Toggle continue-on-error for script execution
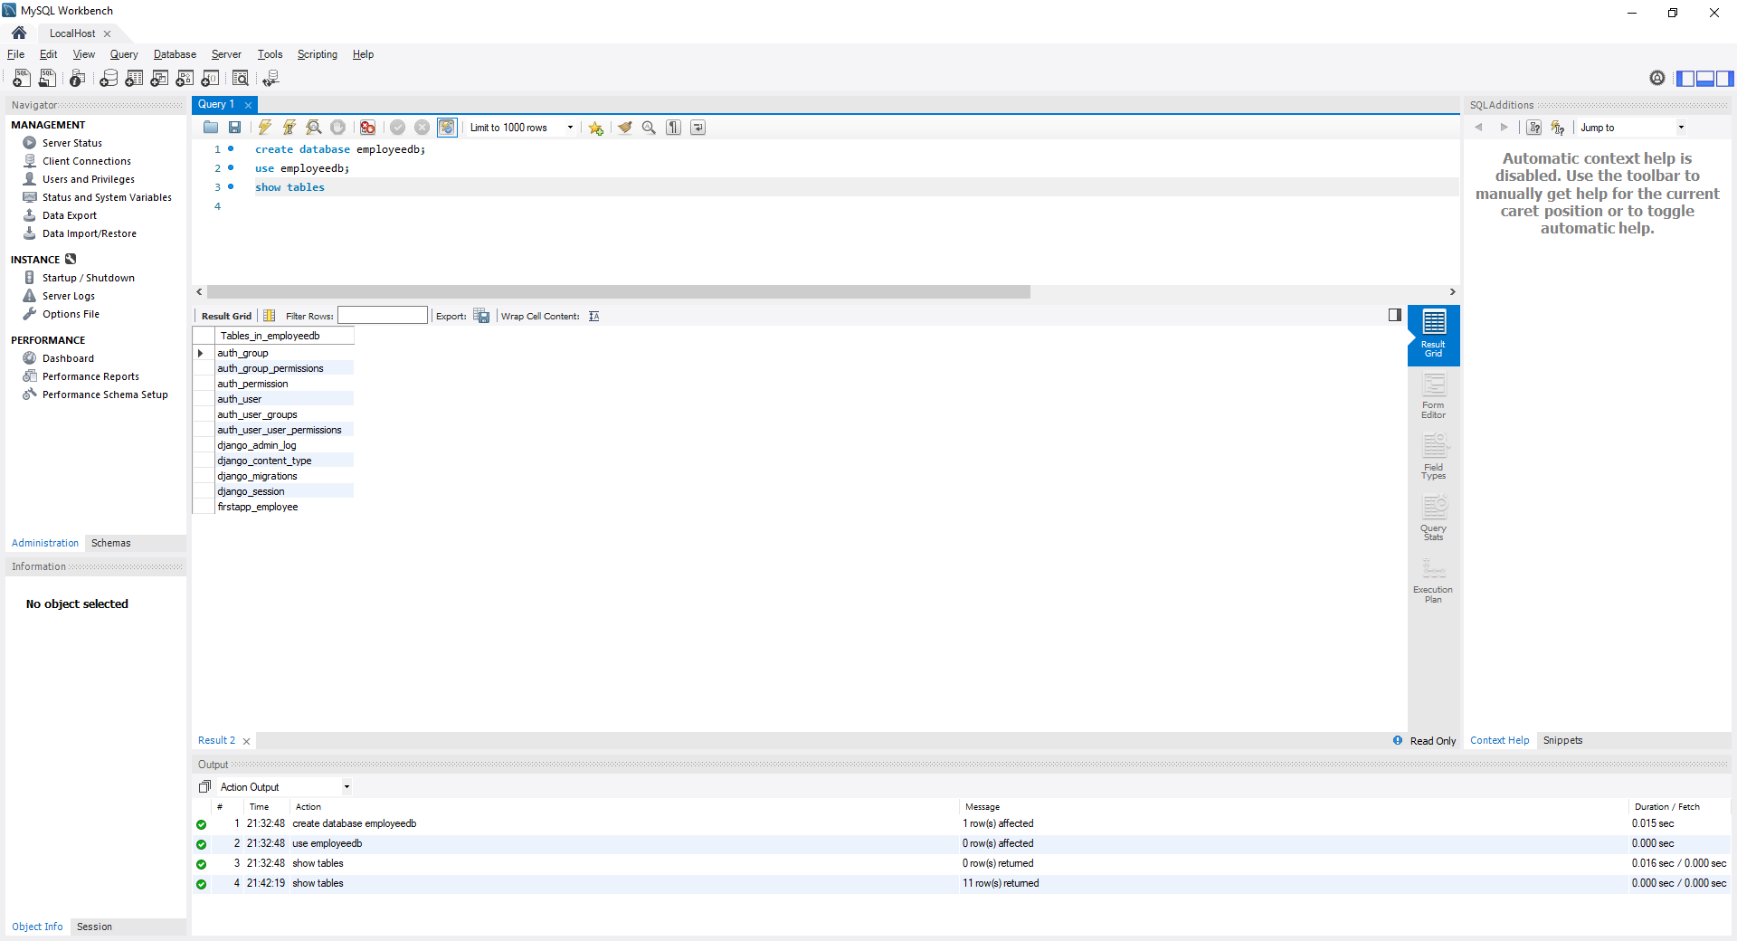The width and height of the screenshot is (1737, 941). [x=367, y=128]
